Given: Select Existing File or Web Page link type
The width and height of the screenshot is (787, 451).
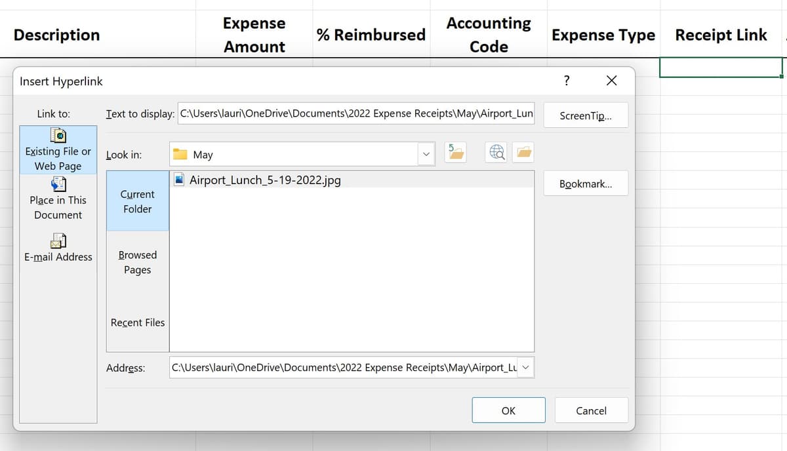Looking at the screenshot, I should coord(58,151).
